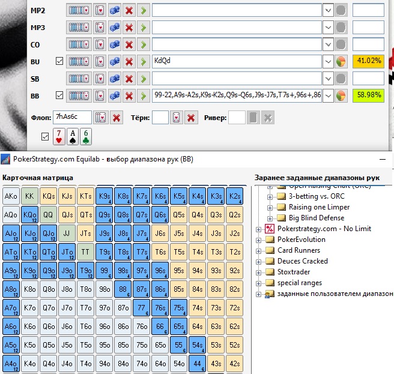Expand Pokerstrategy.com - No Limit node
The image size is (394, 374).
pos(258,229)
